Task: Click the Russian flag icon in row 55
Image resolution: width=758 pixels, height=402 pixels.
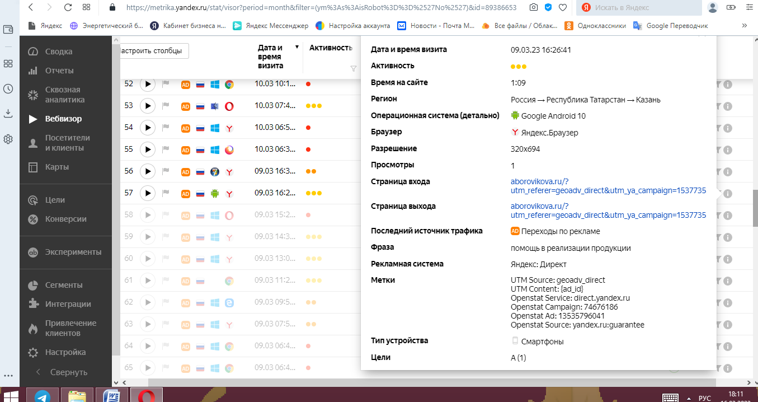Action: coord(200,150)
